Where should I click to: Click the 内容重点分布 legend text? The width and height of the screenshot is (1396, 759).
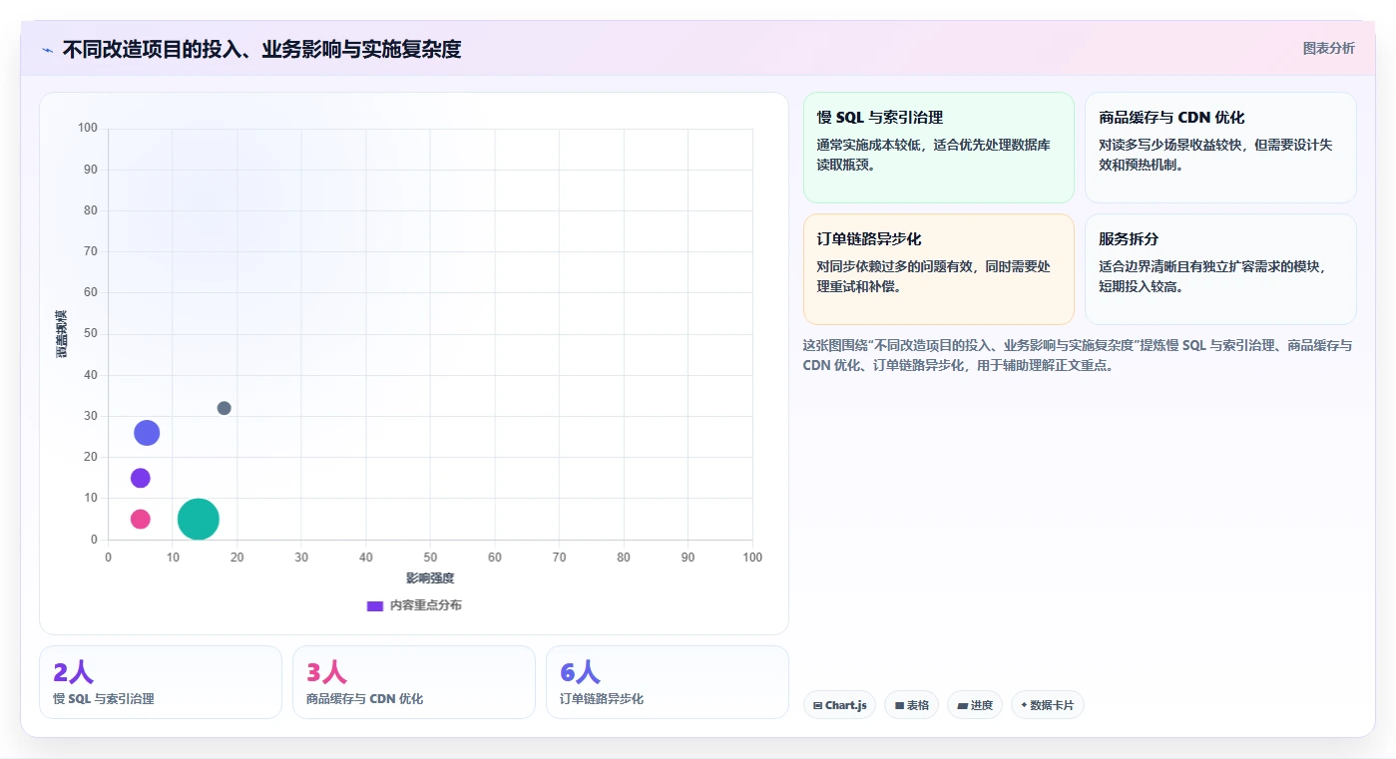[426, 605]
